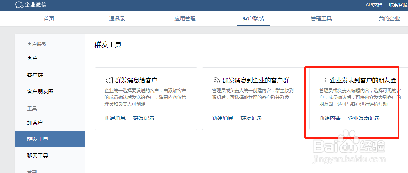Click the megaphone icon beside 群发消息给客户
The image size is (408, 173).
tap(109, 80)
